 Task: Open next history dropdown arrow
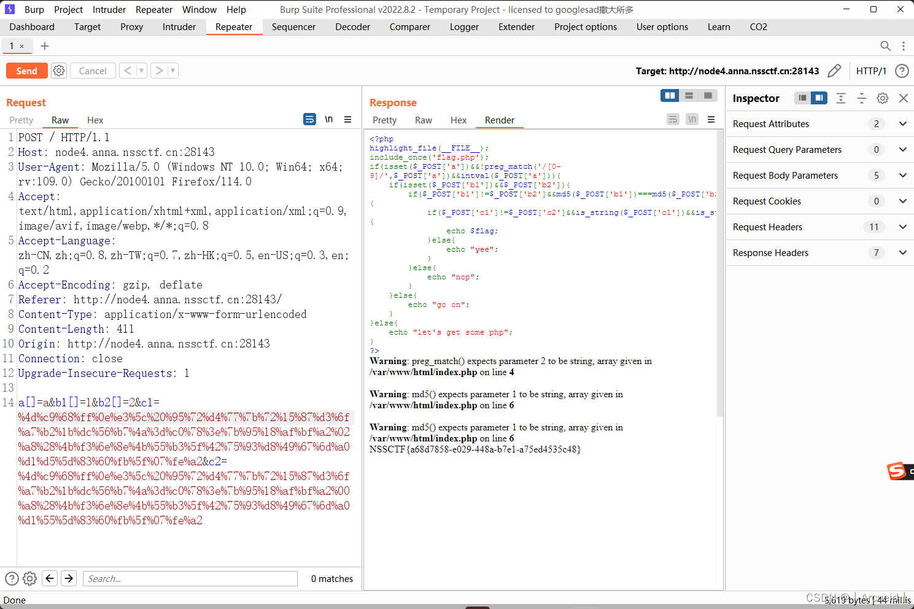[173, 71]
